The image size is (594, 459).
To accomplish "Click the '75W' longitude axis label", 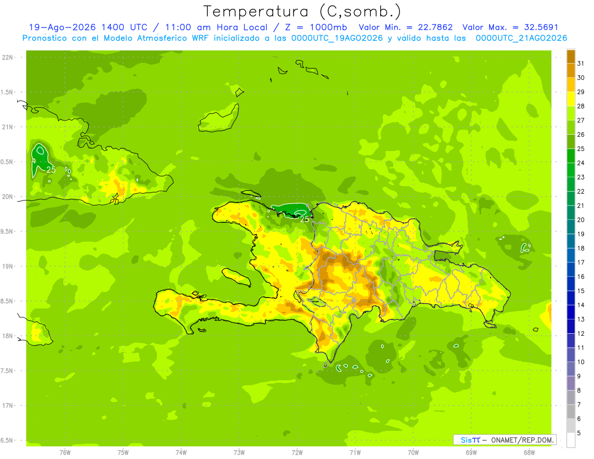I will (123, 452).
